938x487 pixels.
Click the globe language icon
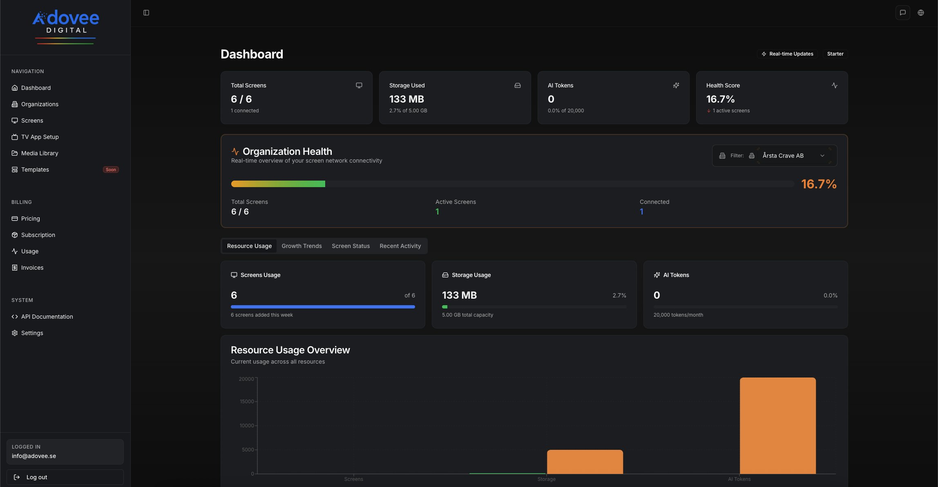921,12
